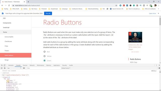Click the green circular extension icon
Screen dimensions: 161x91
point(134,6)
